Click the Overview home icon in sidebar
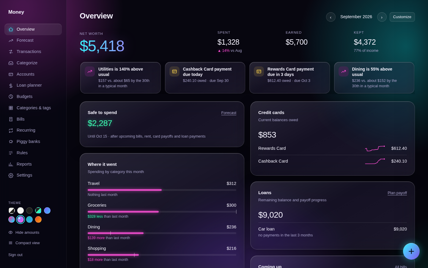Image resolution: width=428 pixels, height=268 pixels. coord(11,29)
